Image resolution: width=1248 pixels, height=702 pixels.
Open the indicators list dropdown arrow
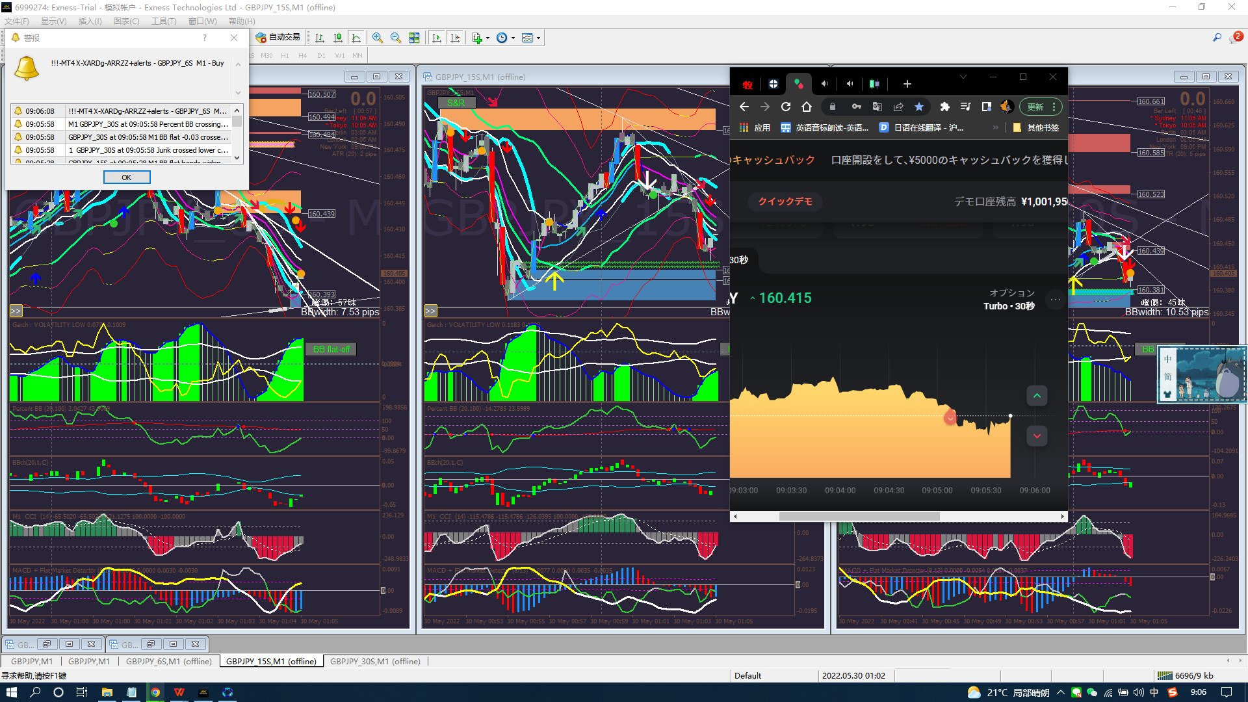(487, 38)
